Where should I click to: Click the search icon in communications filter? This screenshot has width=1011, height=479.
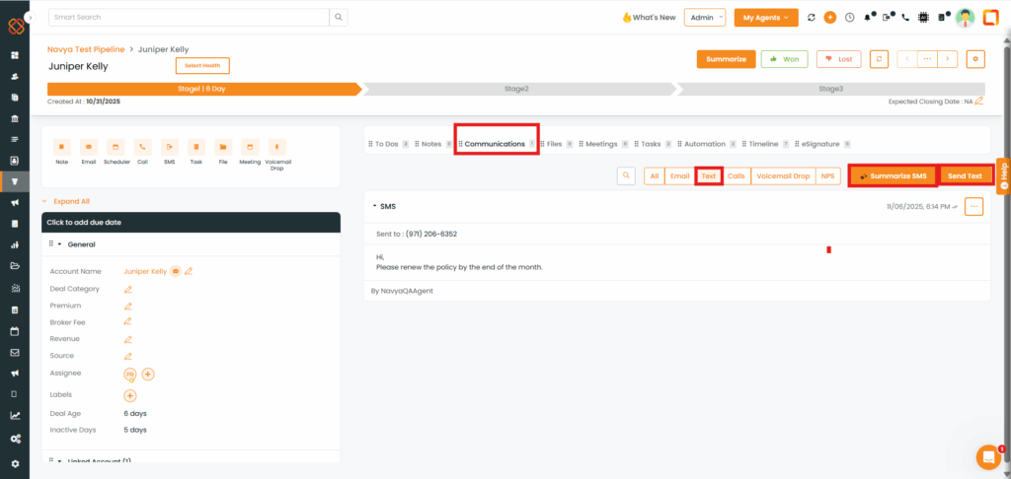pos(626,176)
